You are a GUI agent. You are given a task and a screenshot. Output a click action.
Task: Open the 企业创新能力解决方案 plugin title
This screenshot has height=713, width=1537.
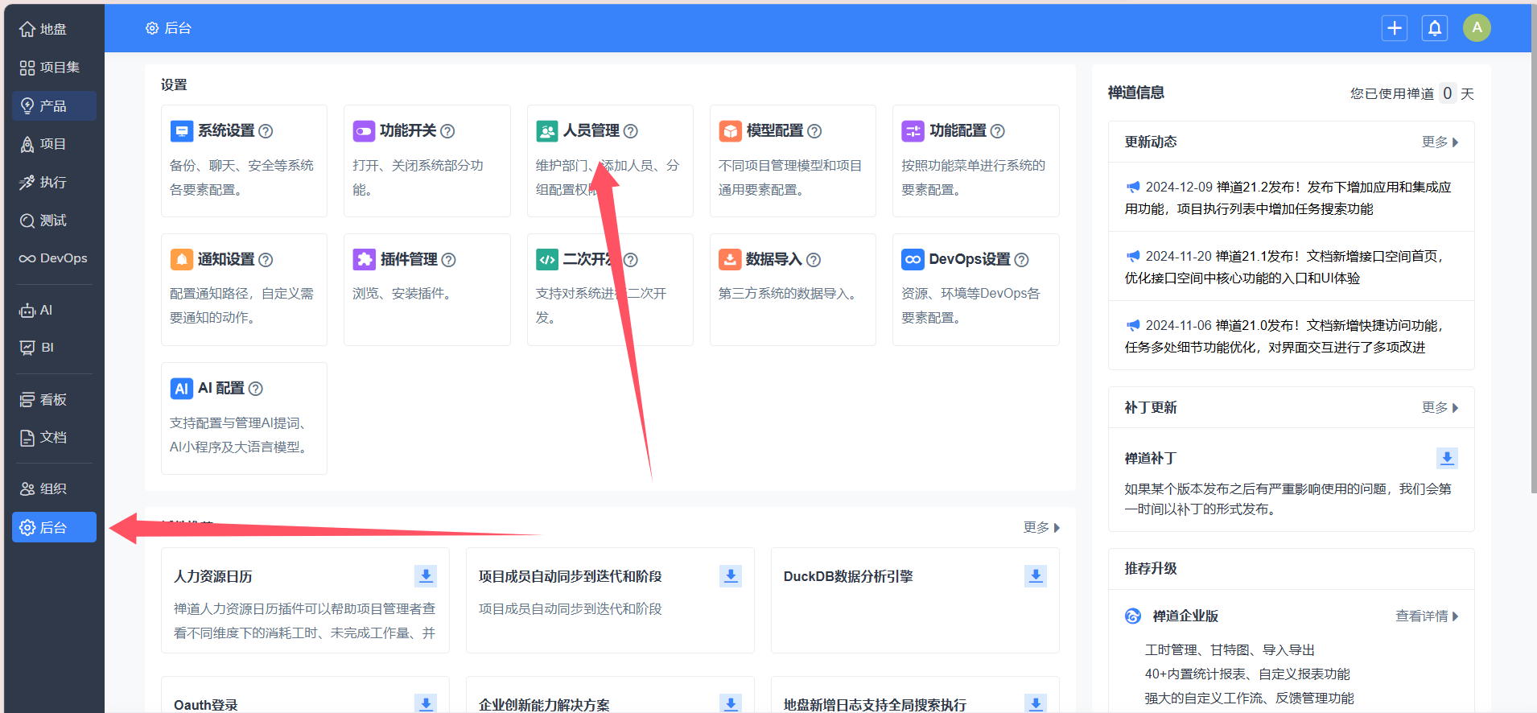[x=544, y=705]
